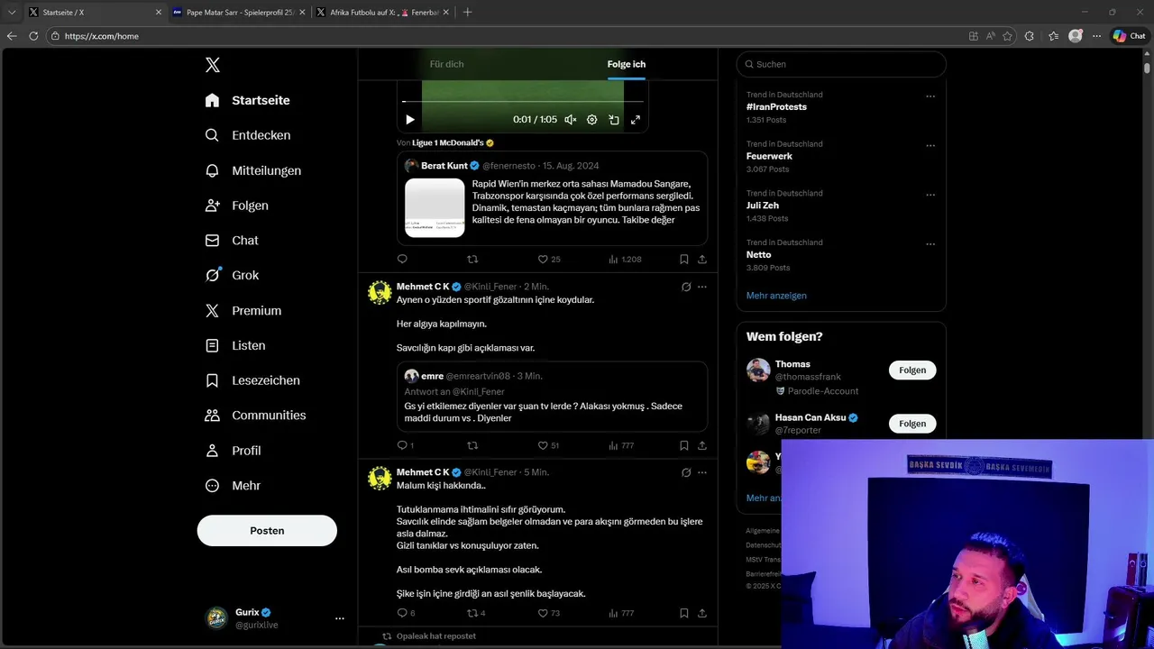Open options for Netto trend
The image size is (1154, 649).
click(x=930, y=244)
